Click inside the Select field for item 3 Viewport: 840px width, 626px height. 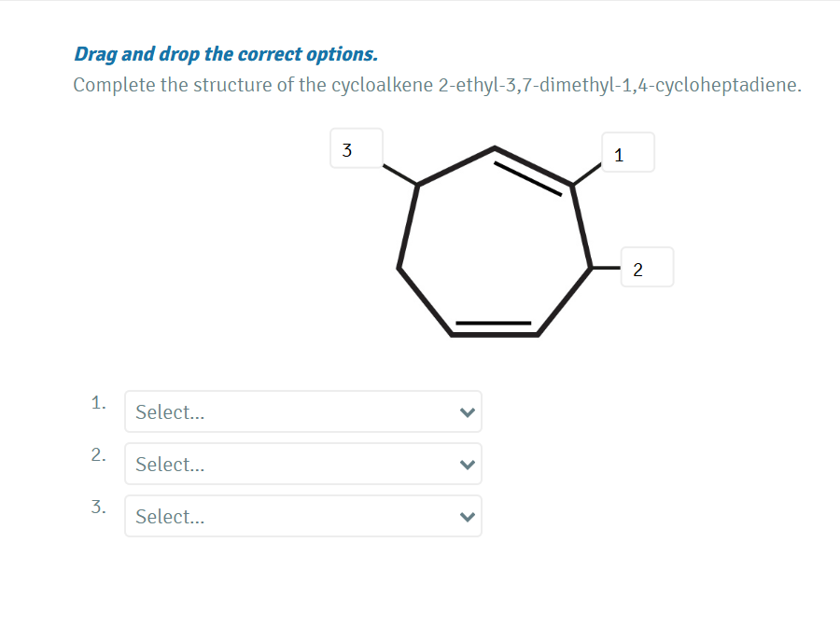tap(233, 516)
